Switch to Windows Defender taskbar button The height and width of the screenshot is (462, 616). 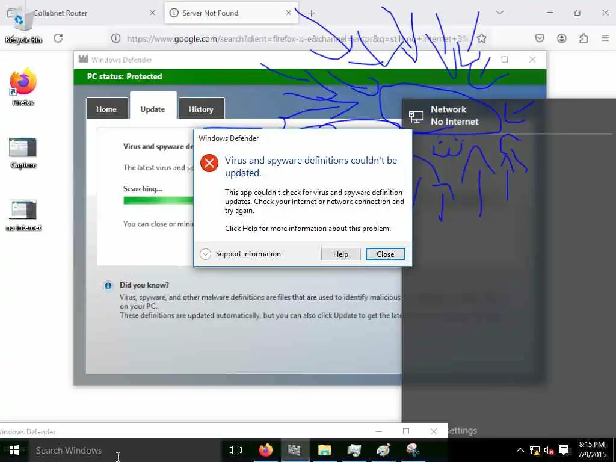[295, 450]
